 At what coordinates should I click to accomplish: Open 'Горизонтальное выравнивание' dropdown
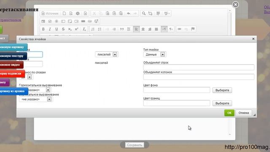tap(35, 90)
